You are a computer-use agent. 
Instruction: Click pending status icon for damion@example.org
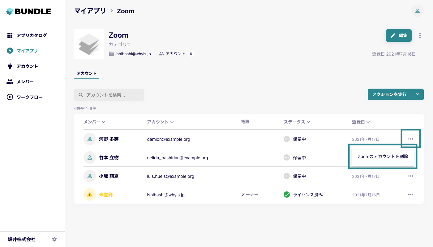(287, 139)
